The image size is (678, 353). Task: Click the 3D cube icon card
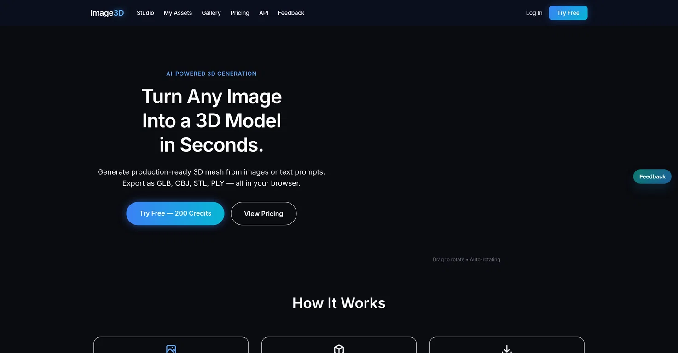point(339,345)
